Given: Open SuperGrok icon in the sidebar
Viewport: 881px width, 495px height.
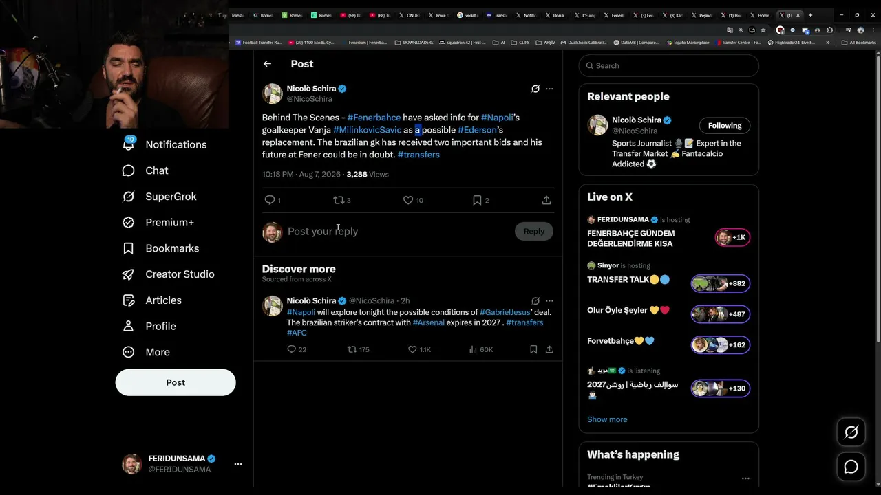Looking at the screenshot, I should (129, 197).
